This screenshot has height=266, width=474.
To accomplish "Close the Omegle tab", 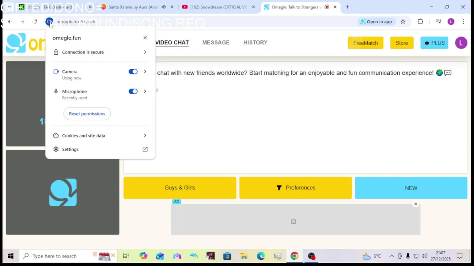I will 335,7.
